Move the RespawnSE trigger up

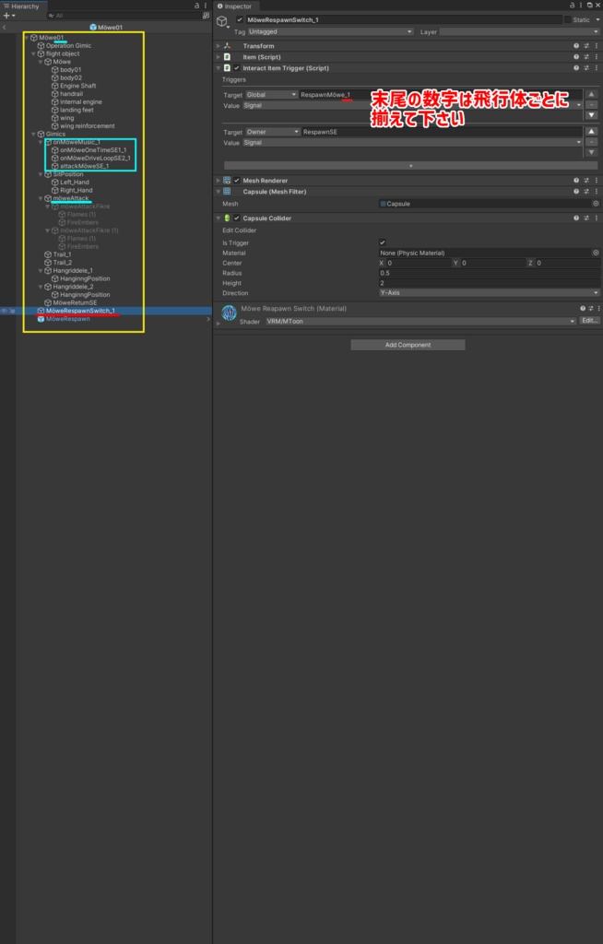592,132
